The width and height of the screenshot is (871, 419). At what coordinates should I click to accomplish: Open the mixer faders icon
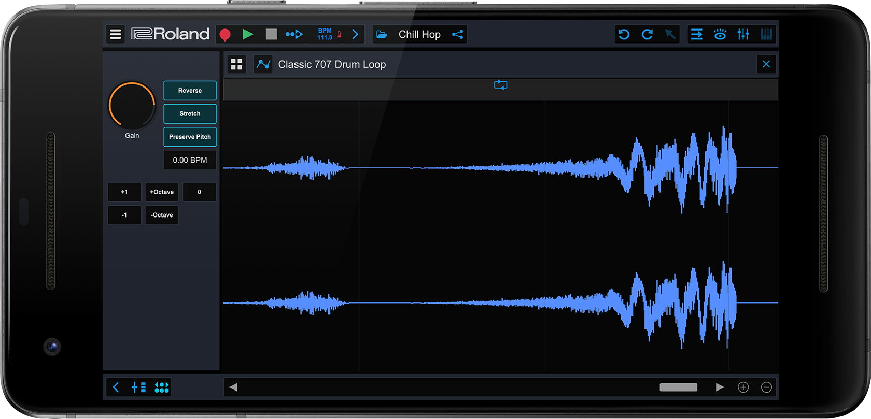tap(743, 34)
